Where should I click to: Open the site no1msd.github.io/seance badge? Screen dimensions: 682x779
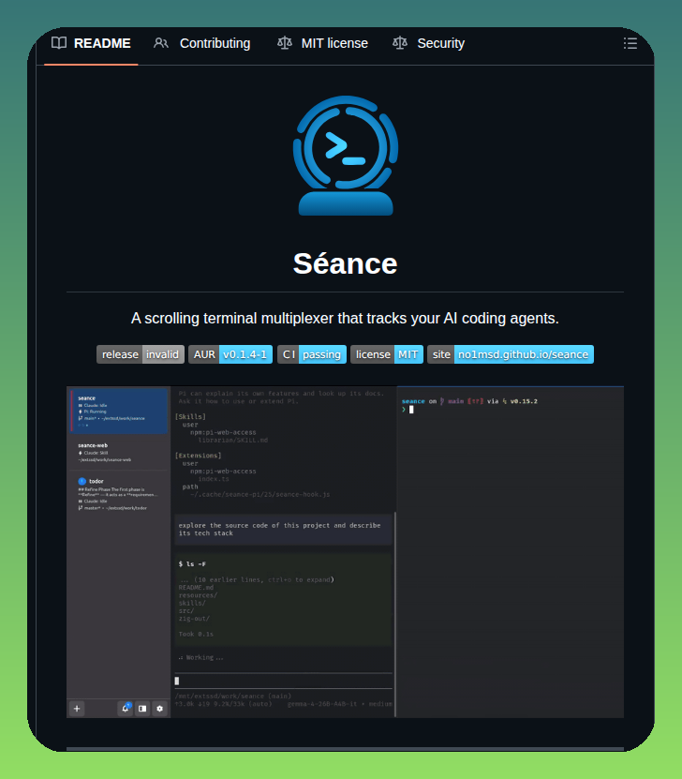(x=511, y=354)
